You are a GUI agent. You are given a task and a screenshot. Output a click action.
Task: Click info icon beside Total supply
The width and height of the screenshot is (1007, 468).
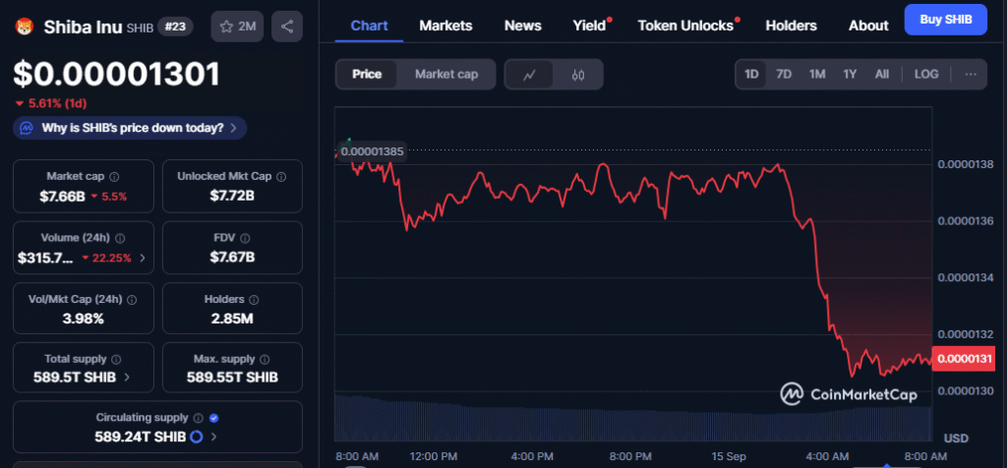pyautogui.click(x=116, y=360)
